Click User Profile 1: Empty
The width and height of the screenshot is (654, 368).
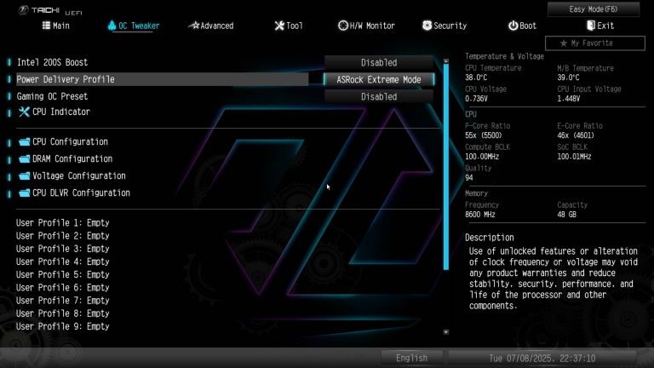(x=62, y=223)
